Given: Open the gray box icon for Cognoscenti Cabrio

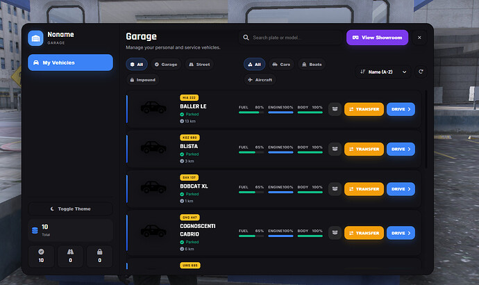Looking at the screenshot, I should tap(335, 233).
